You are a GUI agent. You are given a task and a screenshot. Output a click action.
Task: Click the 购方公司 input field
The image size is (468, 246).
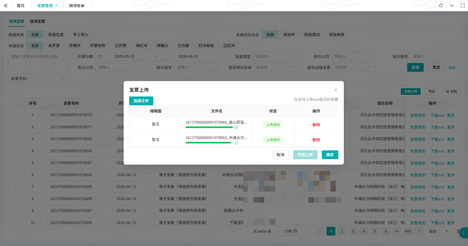117,67
